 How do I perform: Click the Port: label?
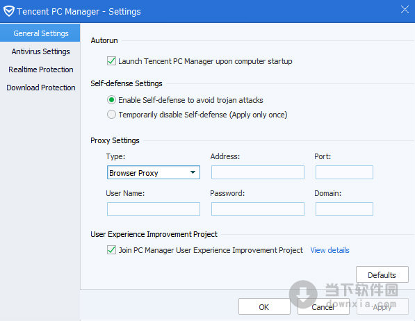click(x=323, y=156)
